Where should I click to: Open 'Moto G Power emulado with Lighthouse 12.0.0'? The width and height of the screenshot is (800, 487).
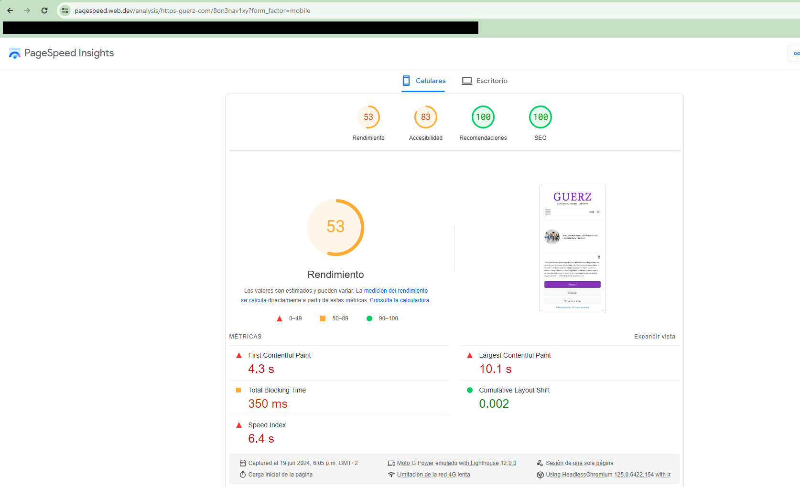[456, 463]
